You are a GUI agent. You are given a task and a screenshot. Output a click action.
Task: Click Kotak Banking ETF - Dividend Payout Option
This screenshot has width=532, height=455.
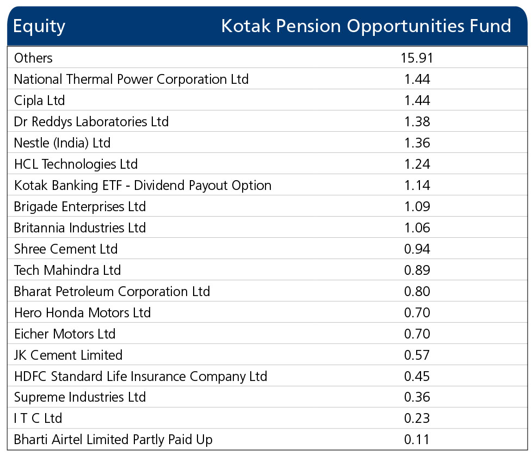pyautogui.click(x=143, y=186)
